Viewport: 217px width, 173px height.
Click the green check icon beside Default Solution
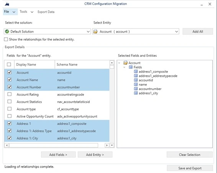click(x=7, y=31)
